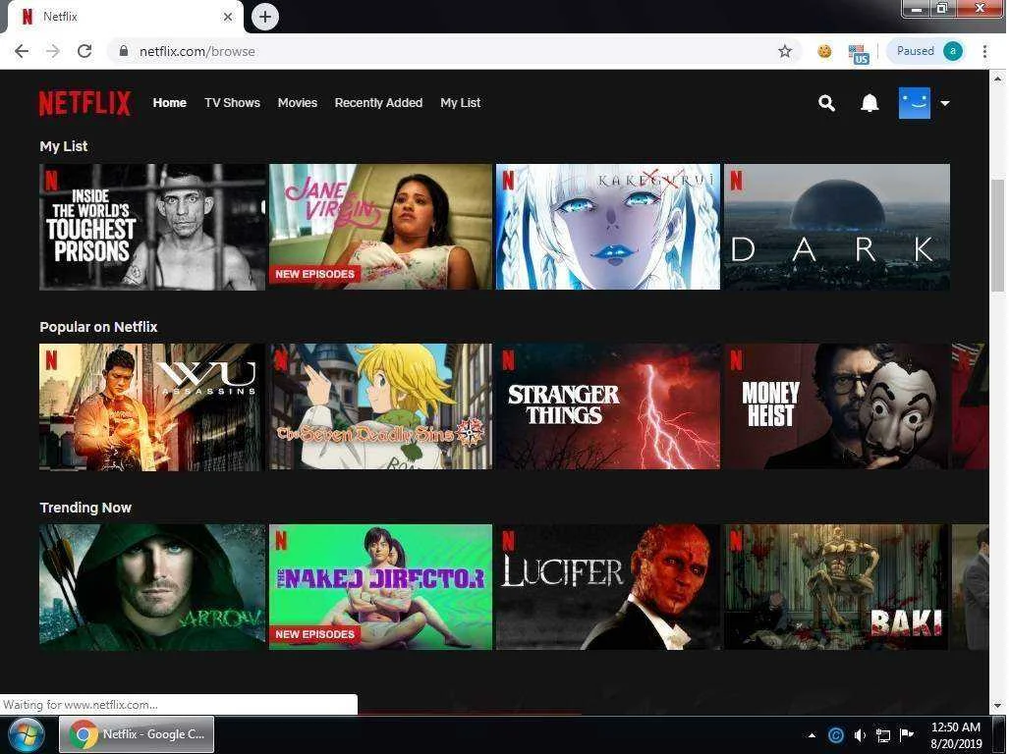Click the blue circular tray icon

click(835, 735)
